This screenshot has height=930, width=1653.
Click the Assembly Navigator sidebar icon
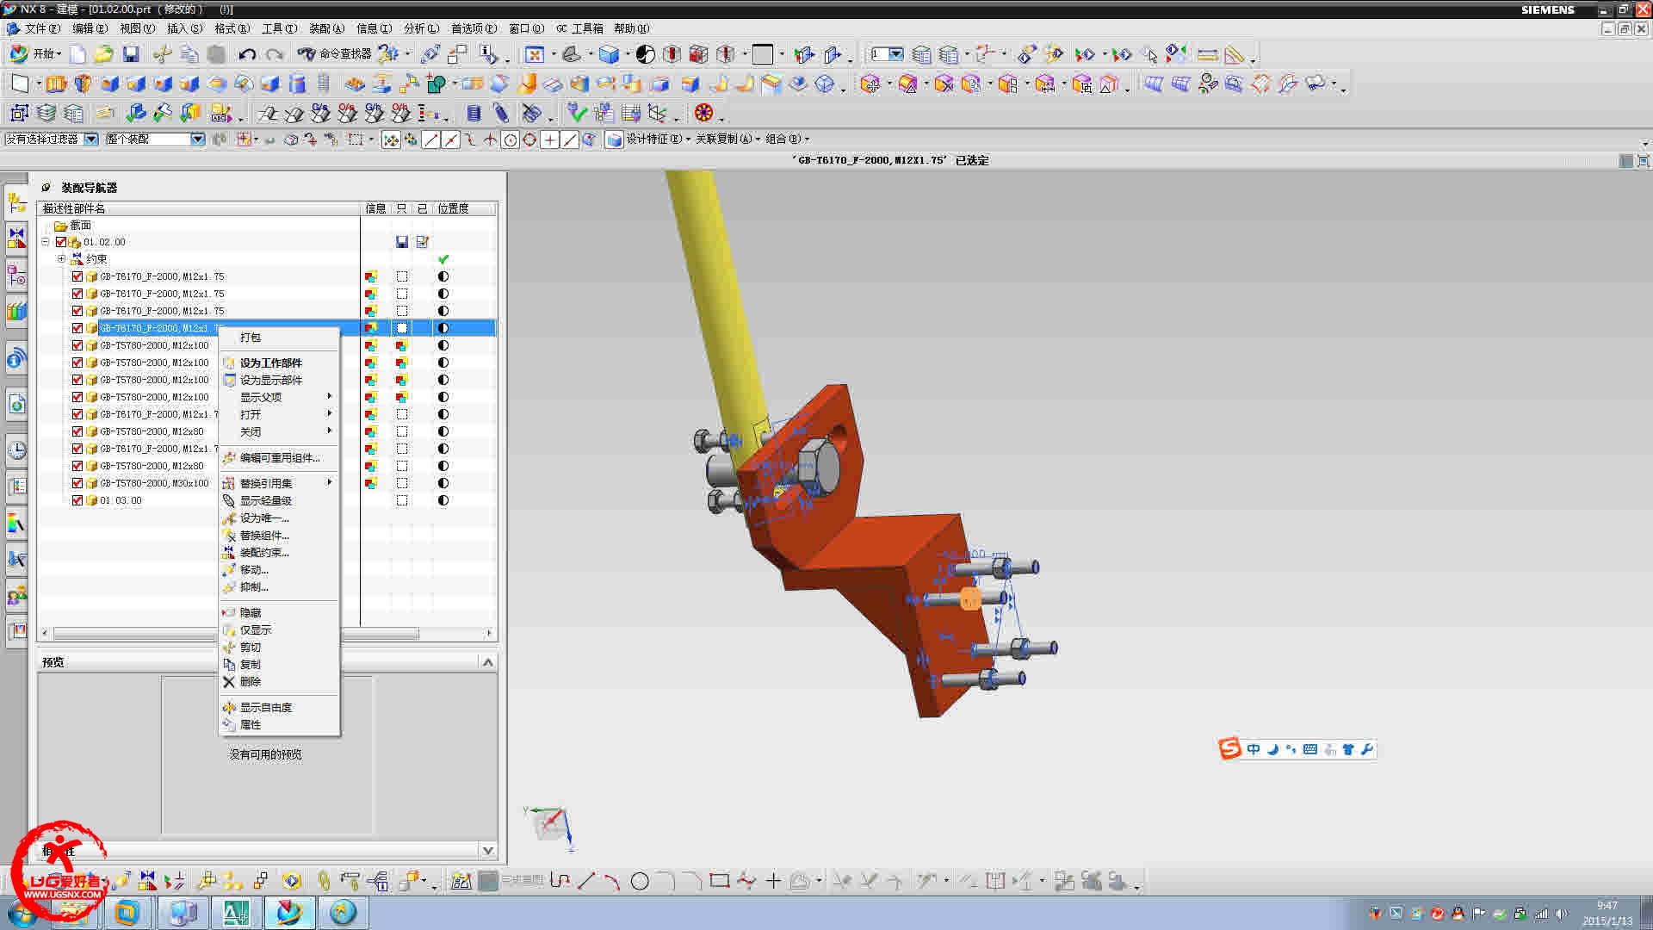pos(16,203)
